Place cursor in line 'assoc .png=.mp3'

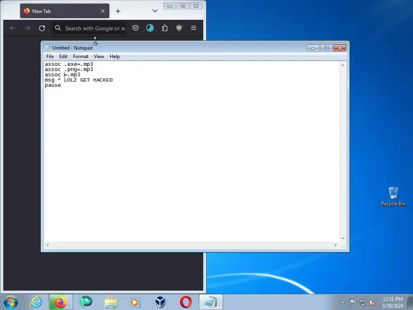(x=69, y=69)
